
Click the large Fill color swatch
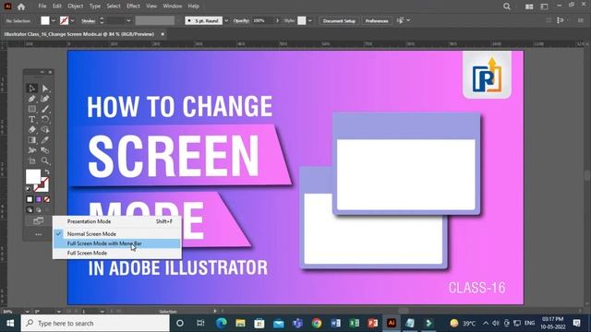point(33,176)
